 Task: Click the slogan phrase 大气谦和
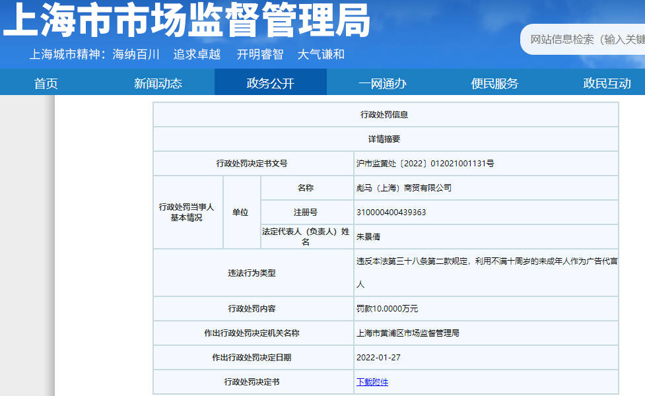tap(321, 54)
